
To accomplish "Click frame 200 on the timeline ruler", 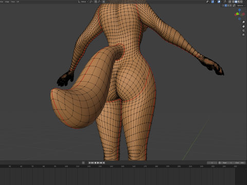I will tap(179, 166).
